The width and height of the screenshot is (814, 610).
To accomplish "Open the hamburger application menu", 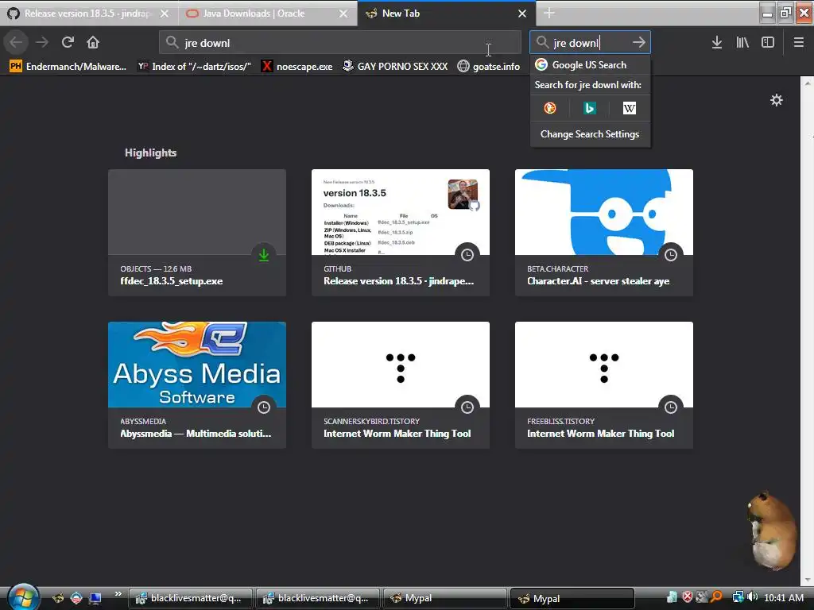I will (798, 42).
